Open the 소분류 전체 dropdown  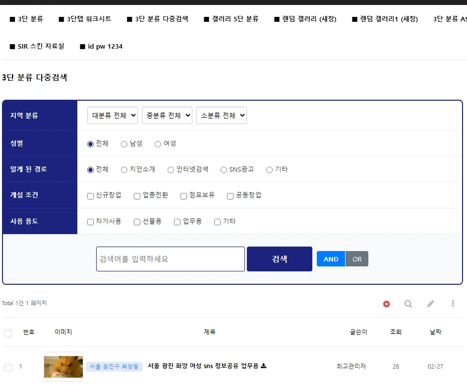pyautogui.click(x=222, y=115)
